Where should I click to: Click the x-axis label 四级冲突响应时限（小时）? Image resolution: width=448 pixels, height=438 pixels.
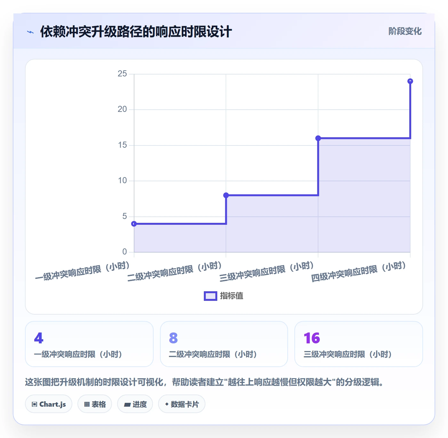359,271
